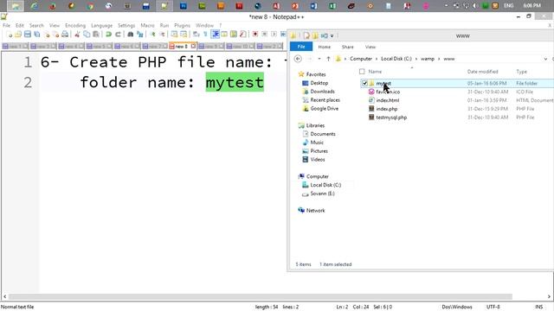Viewport: 554px width, 311px height.
Task: Open the Plugins menu
Action: 182,25
